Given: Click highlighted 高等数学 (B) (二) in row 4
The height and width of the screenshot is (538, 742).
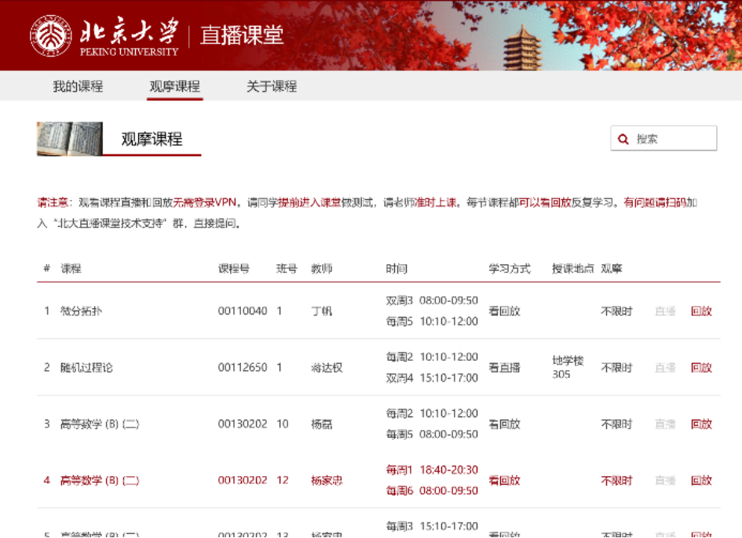Looking at the screenshot, I should click(x=100, y=480).
